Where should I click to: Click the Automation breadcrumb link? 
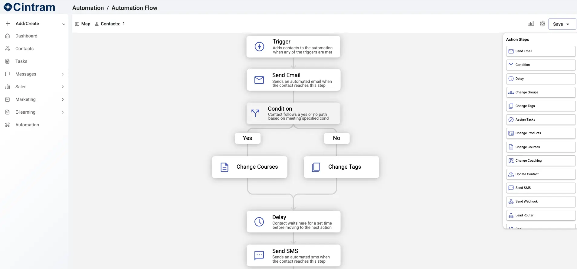(x=88, y=8)
